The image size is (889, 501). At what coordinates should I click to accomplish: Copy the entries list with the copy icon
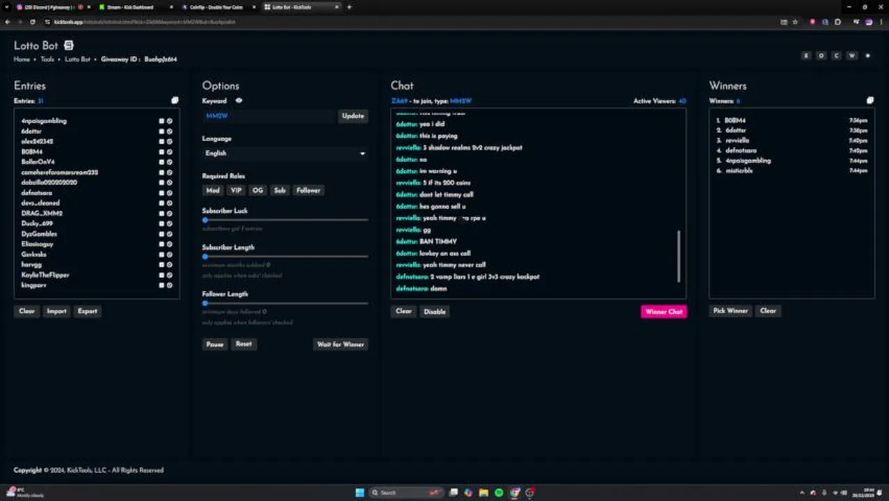[175, 100]
